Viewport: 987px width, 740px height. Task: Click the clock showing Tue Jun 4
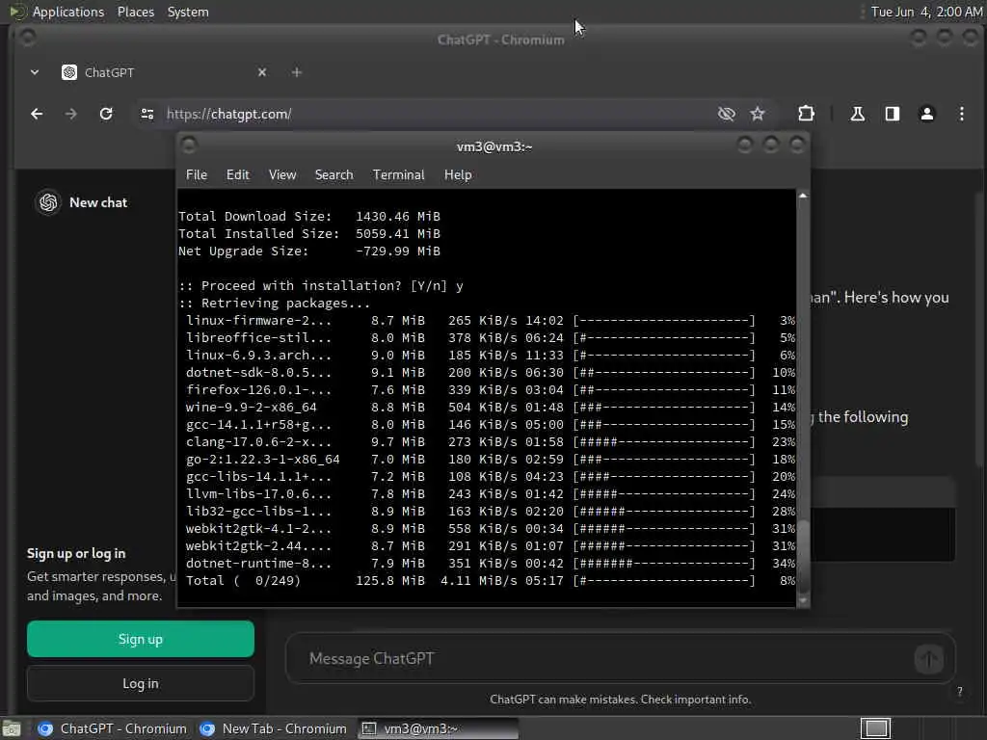(926, 12)
